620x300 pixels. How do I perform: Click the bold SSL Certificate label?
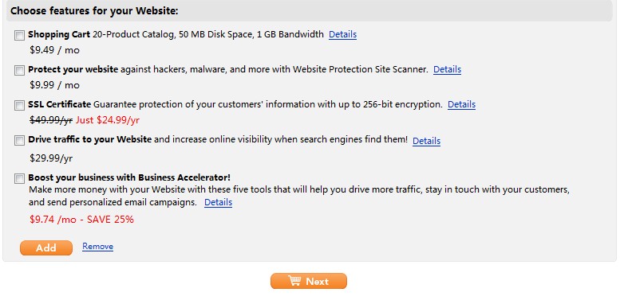60,104
